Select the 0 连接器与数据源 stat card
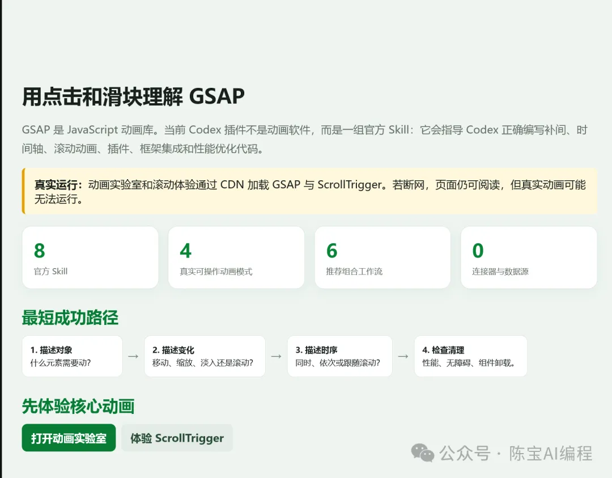 coord(529,257)
